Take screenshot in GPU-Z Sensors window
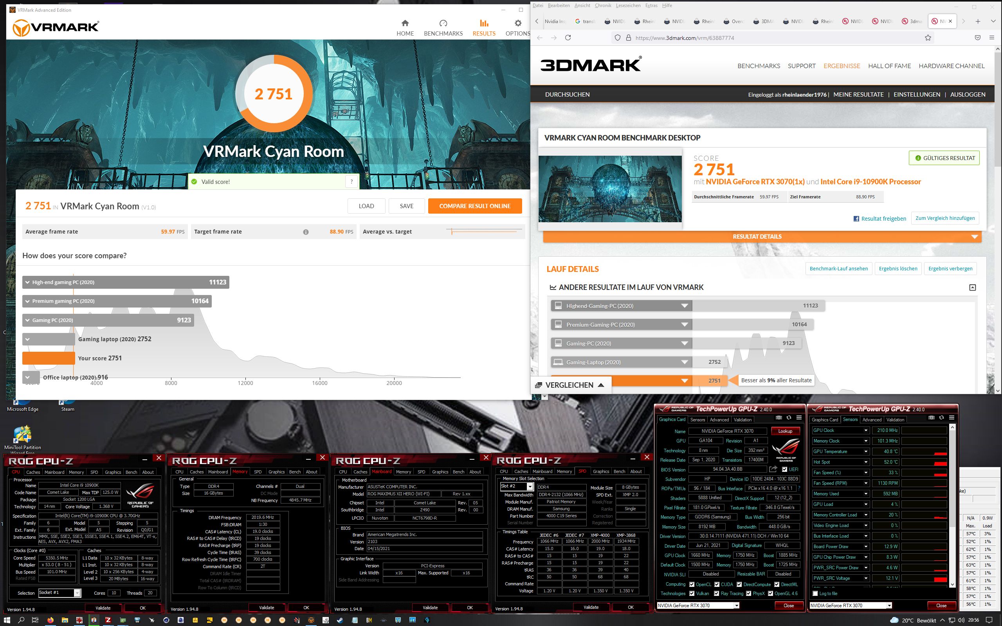The height and width of the screenshot is (626, 1002). click(x=931, y=417)
